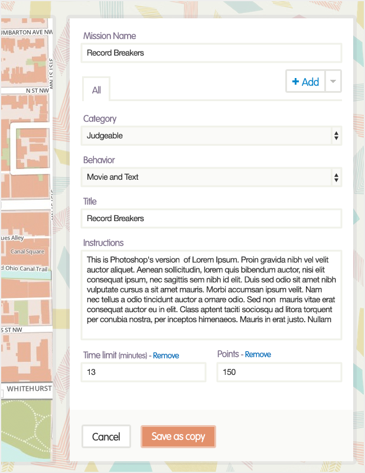This screenshot has height=473, width=365.
Task: Click Canal Square on the map
Action: (27, 251)
